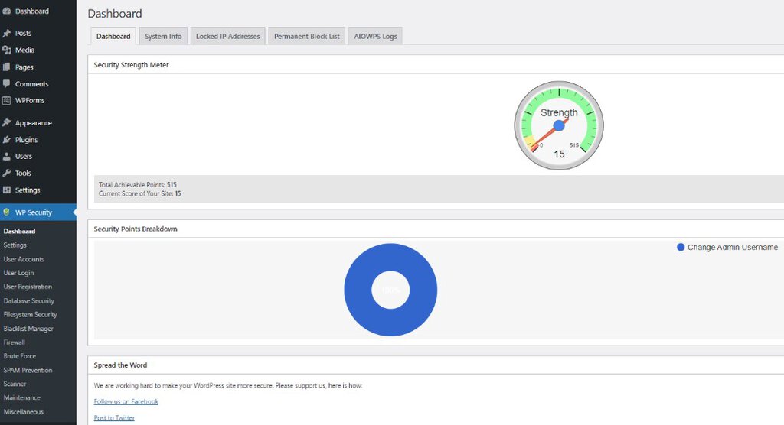The width and height of the screenshot is (784, 425).
Task: Open Filesystem Security submenu
Action: 30,315
